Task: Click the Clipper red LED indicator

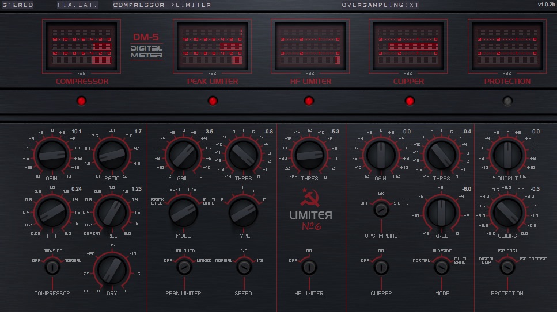Action: (x=410, y=101)
